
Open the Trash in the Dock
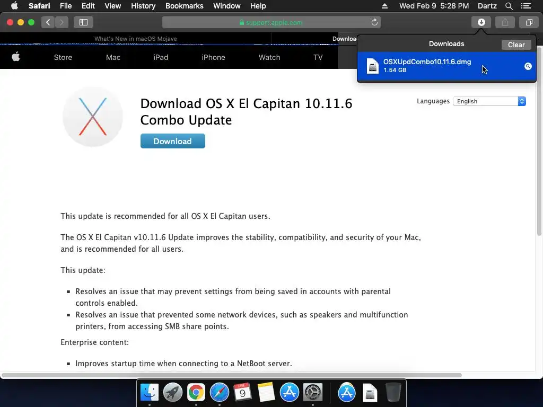pyautogui.click(x=393, y=393)
